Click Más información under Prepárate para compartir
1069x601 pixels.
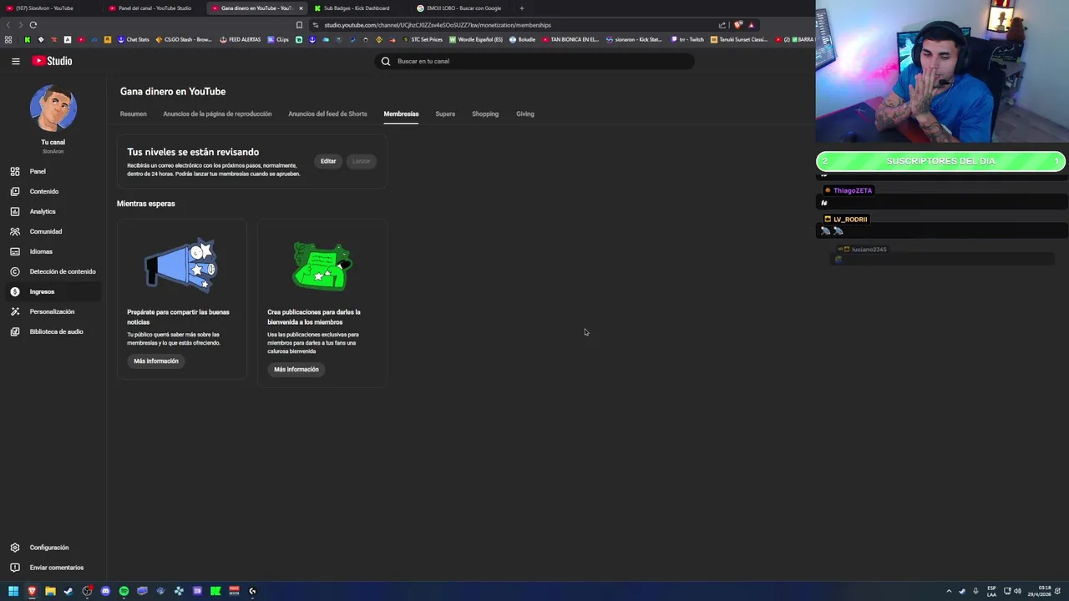point(156,361)
